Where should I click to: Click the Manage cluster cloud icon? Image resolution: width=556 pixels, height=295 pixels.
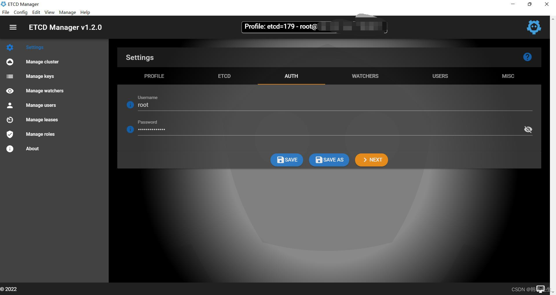tap(10, 62)
